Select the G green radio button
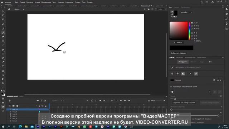The image size is (229, 129). point(192,36)
